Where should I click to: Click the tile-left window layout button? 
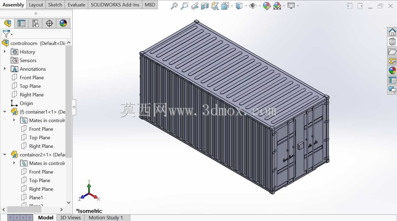(350, 6)
